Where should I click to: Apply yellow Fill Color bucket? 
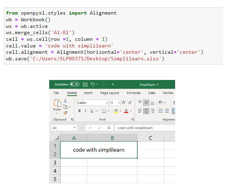point(116,111)
